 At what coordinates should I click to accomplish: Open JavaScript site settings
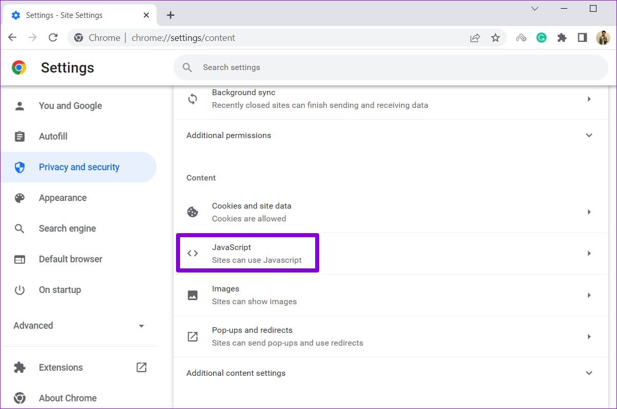[391, 254]
